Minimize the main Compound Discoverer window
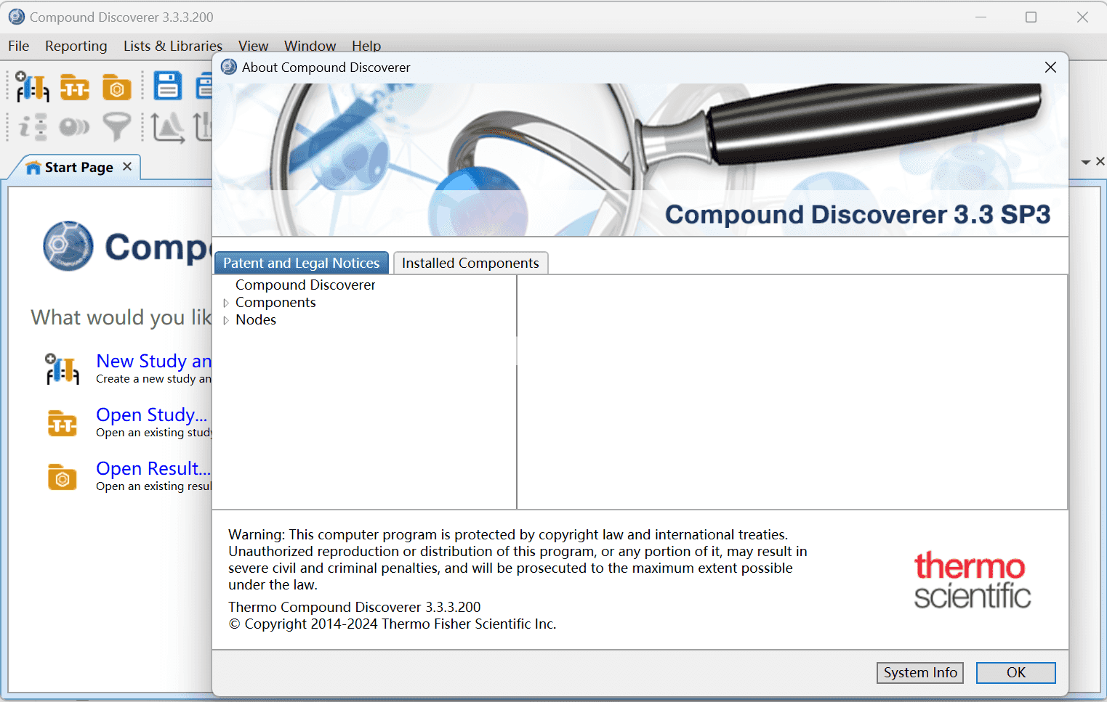 pyautogui.click(x=981, y=17)
